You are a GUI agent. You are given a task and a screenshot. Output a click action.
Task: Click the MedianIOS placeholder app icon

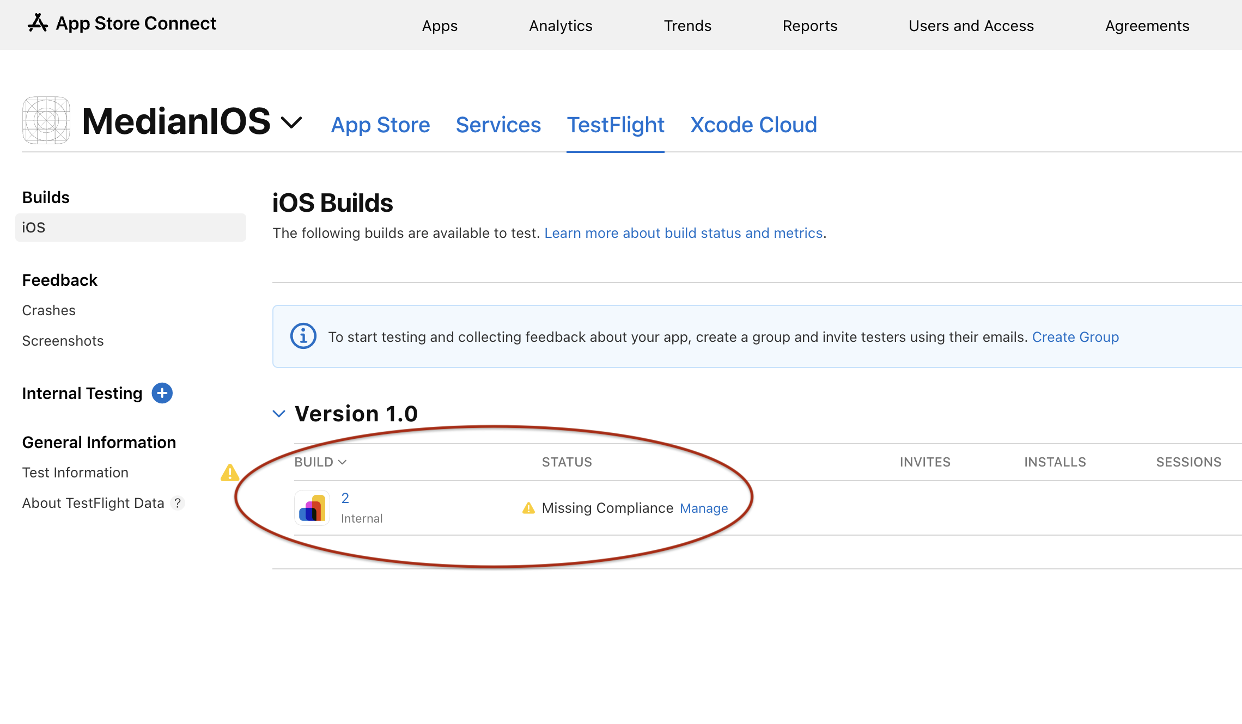pyautogui.click(x=46, y=120)
